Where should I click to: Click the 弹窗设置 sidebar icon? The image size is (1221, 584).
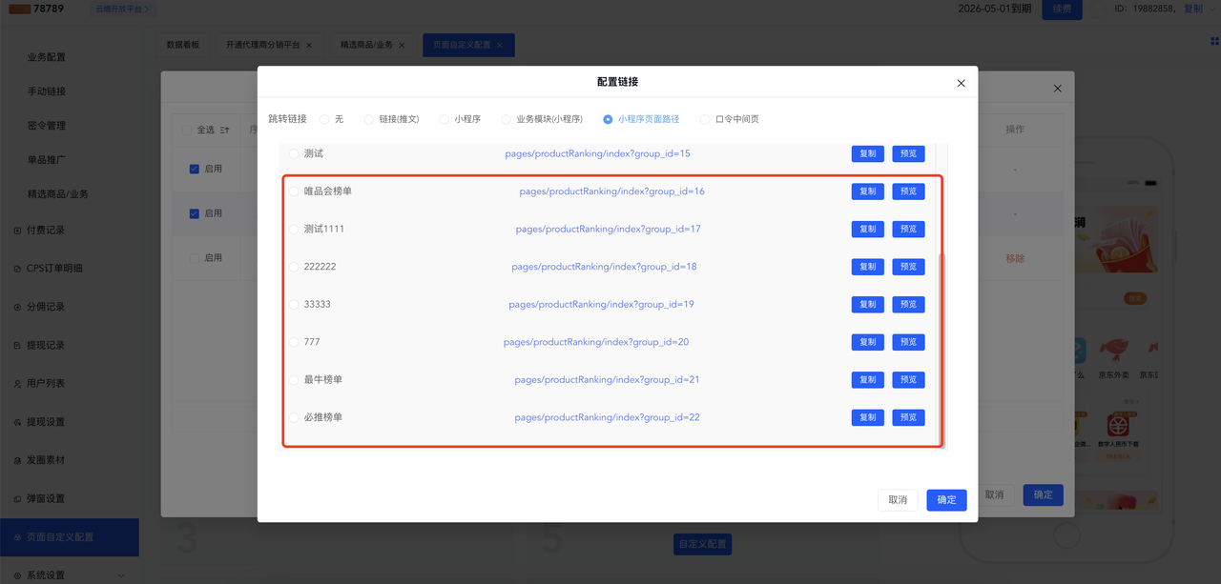pos(17,499)
